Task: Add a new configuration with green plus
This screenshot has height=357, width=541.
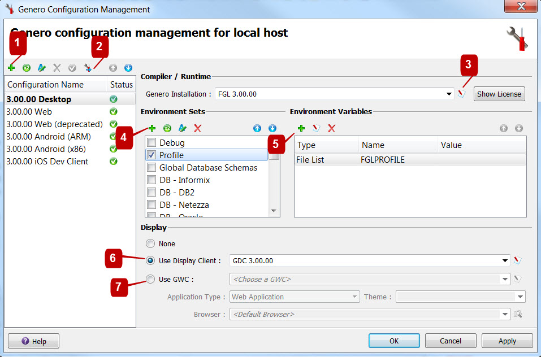Action: (11, 68)
